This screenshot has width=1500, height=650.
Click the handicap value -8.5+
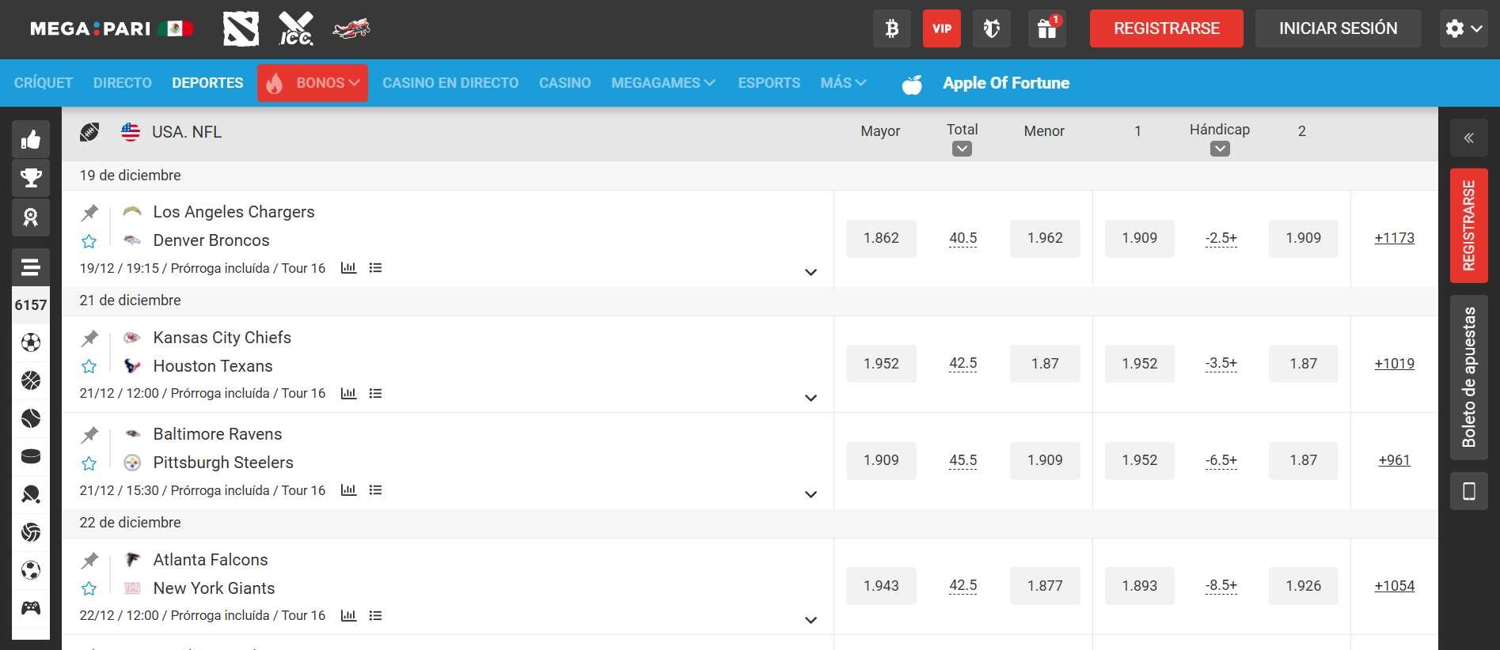(1221, 586)
